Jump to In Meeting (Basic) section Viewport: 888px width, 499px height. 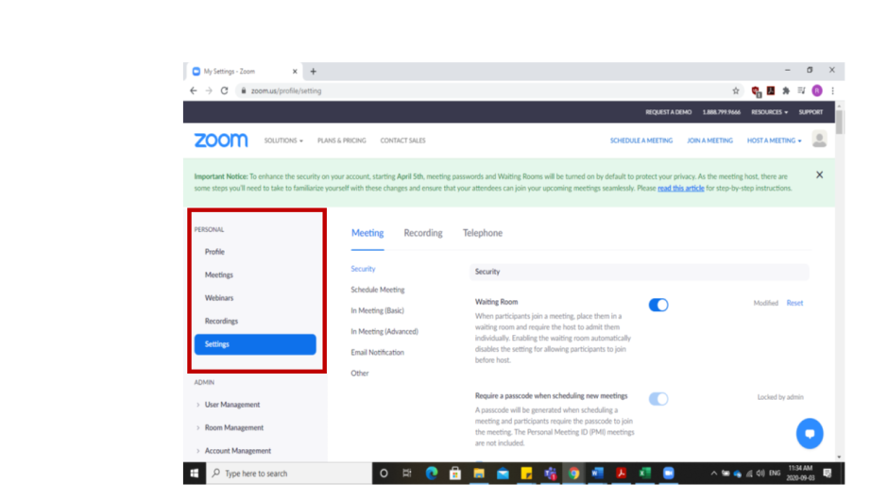(x=377, y=310)
